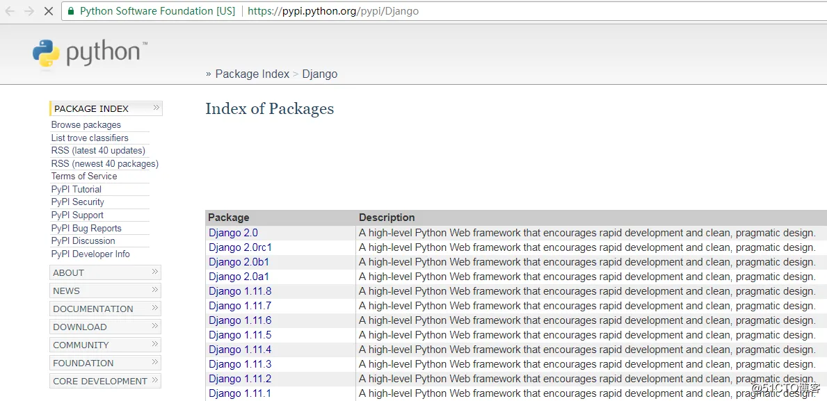The width and height of the screenshot is (827, 401).
Task: Click the chevron icon beside PACKAGE INDEX
Action: point(156,108)
